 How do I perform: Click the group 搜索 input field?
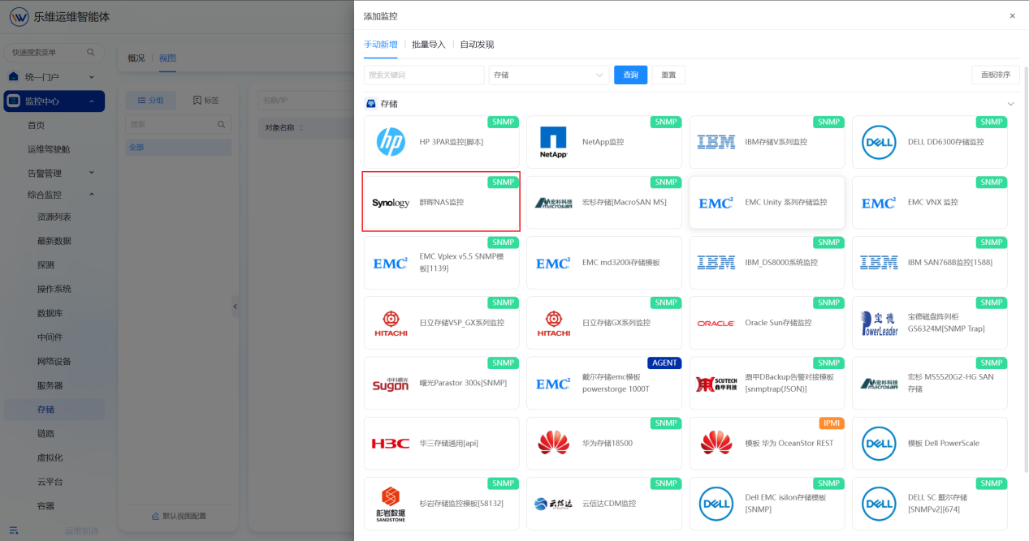pos(178,125)
